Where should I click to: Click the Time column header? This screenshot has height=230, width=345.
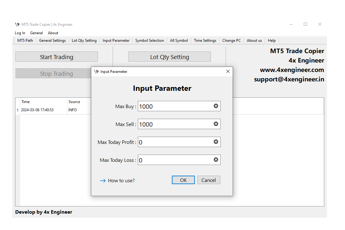[43, 102]
